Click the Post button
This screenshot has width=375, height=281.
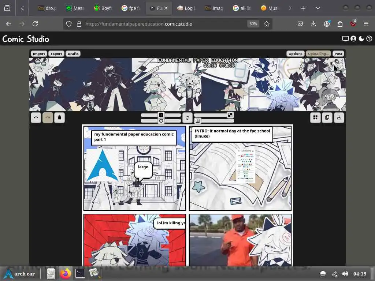click(x=338, y=54)
